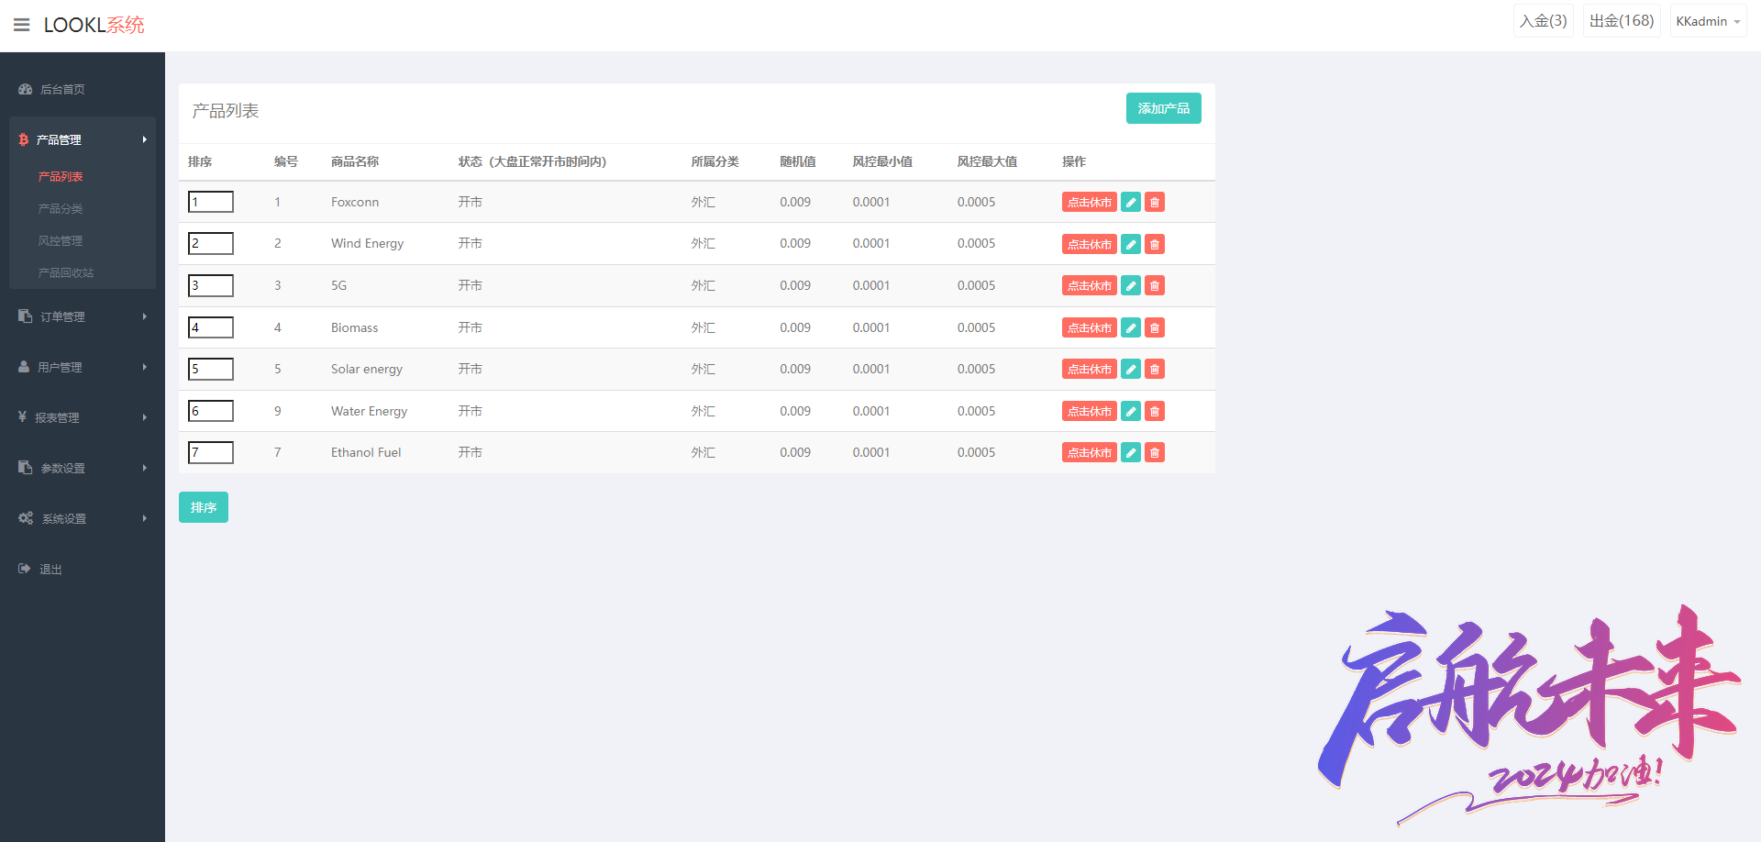Click 点击休市 for Wind Energy

[x=1090, y=244]
